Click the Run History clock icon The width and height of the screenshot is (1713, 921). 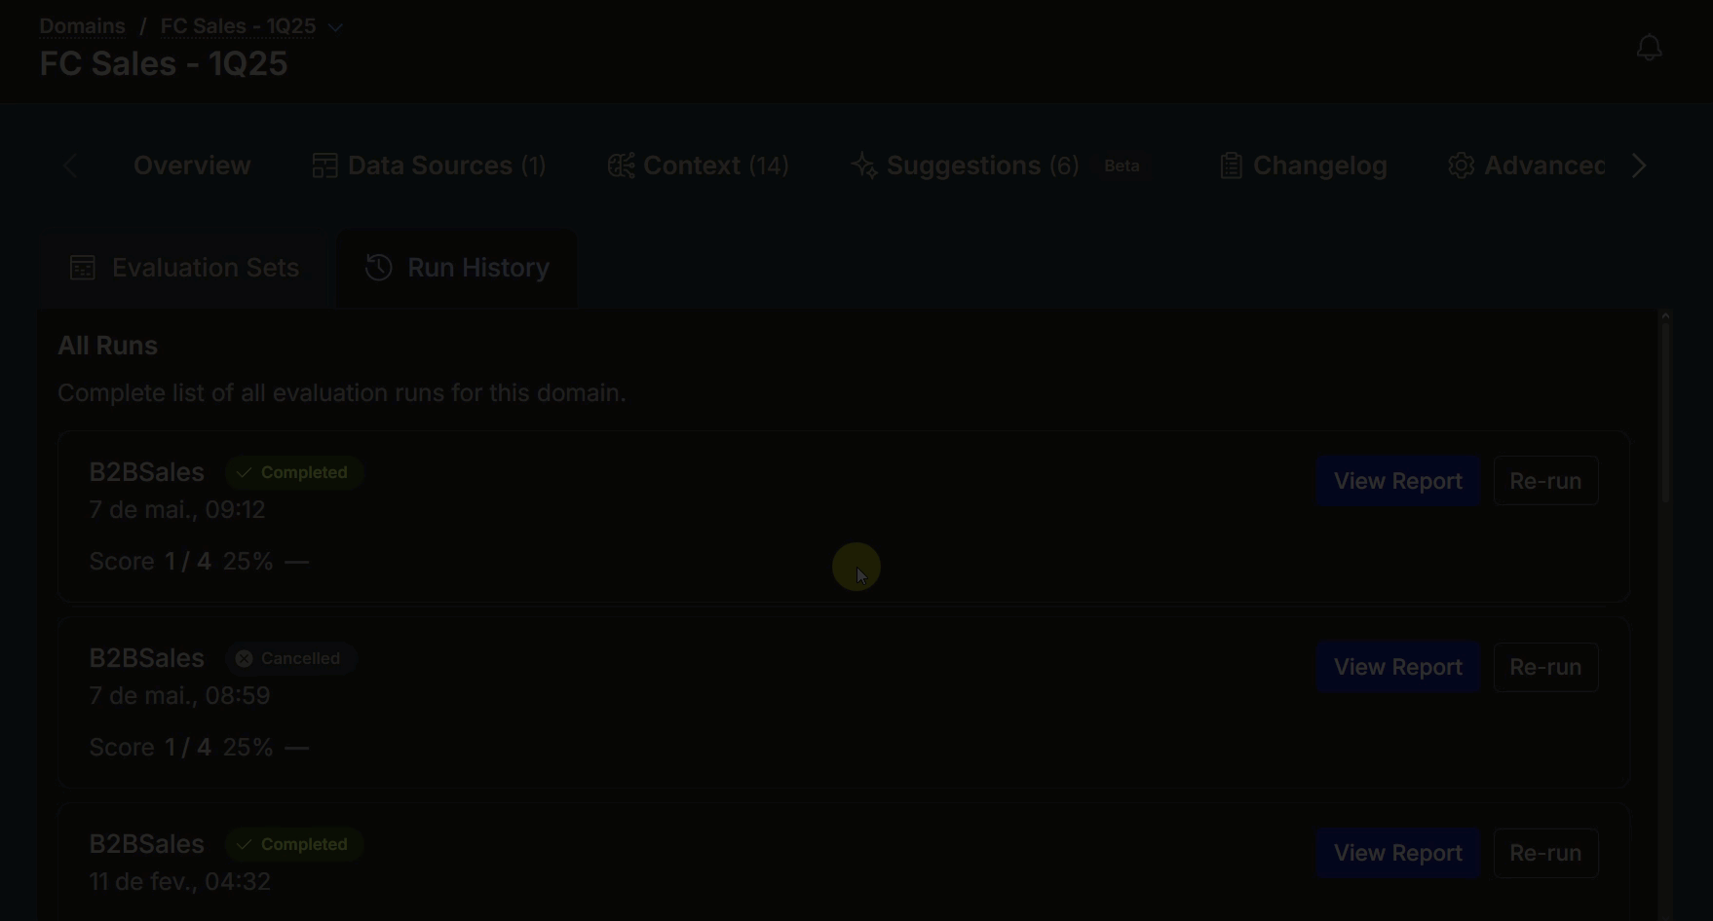[378, 268]
